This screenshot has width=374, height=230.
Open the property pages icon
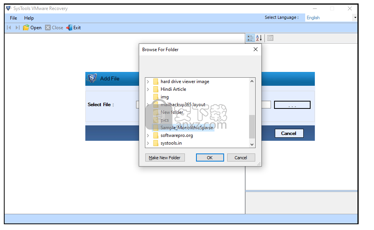(270, 38)
